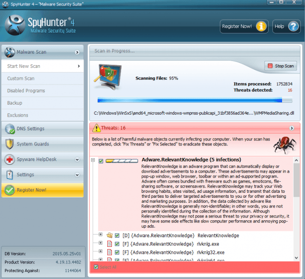
Task: Open Disabled Programs
Action: 43,91
